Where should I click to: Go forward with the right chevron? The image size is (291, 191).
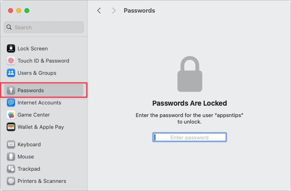click(x=114, y=11)
